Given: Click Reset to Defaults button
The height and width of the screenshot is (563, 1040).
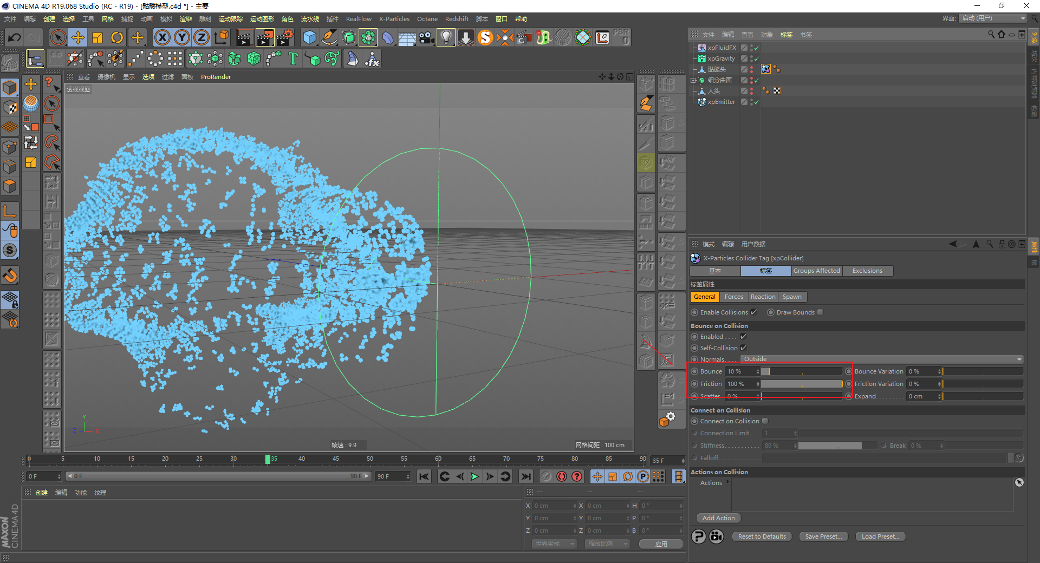Looking at the screenshot, I should tap(762, 536).
